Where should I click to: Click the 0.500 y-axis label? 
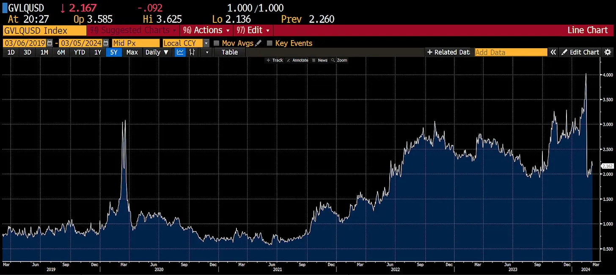(x=608, y=249)
